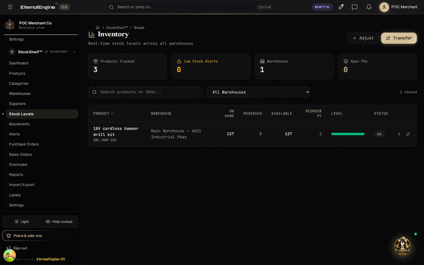Open the hamburger menu icon
Viewport: 424px width, 265px height.
point(10,7)
